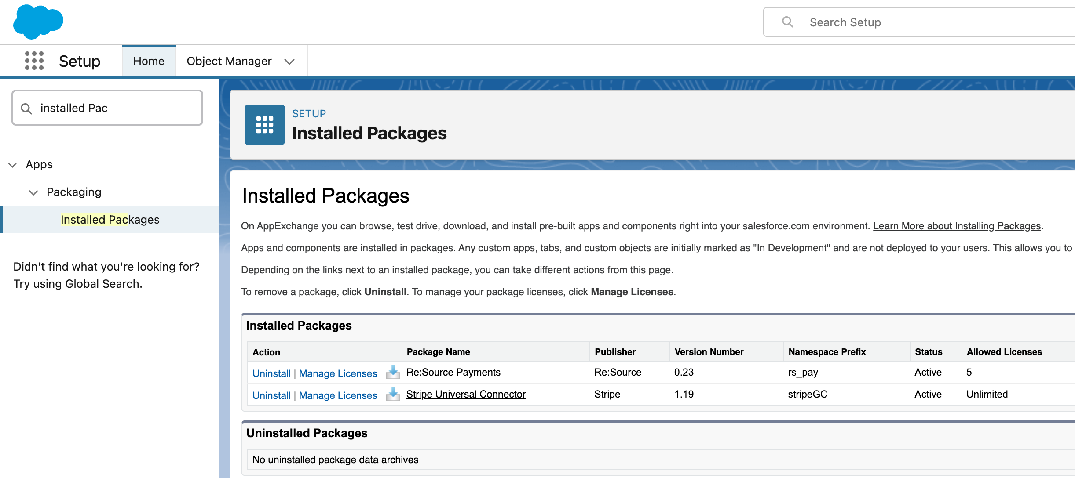
Task: Click the Salesforce cloud logo
Action: (38, 21)
